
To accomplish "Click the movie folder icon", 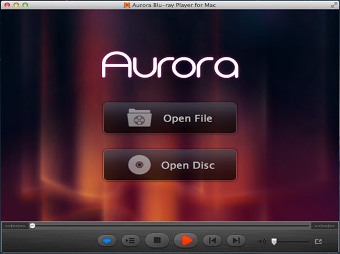I will coord(140,118).
